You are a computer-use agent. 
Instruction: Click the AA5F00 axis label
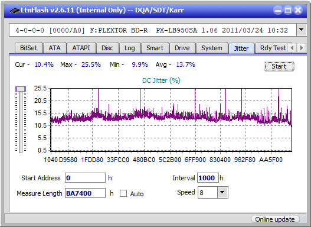pos(271,160)
